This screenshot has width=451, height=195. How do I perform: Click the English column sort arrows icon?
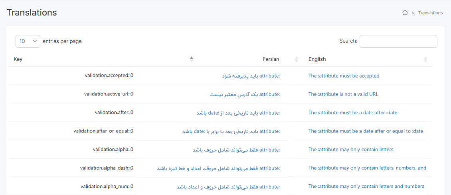(x=425, y=59)
